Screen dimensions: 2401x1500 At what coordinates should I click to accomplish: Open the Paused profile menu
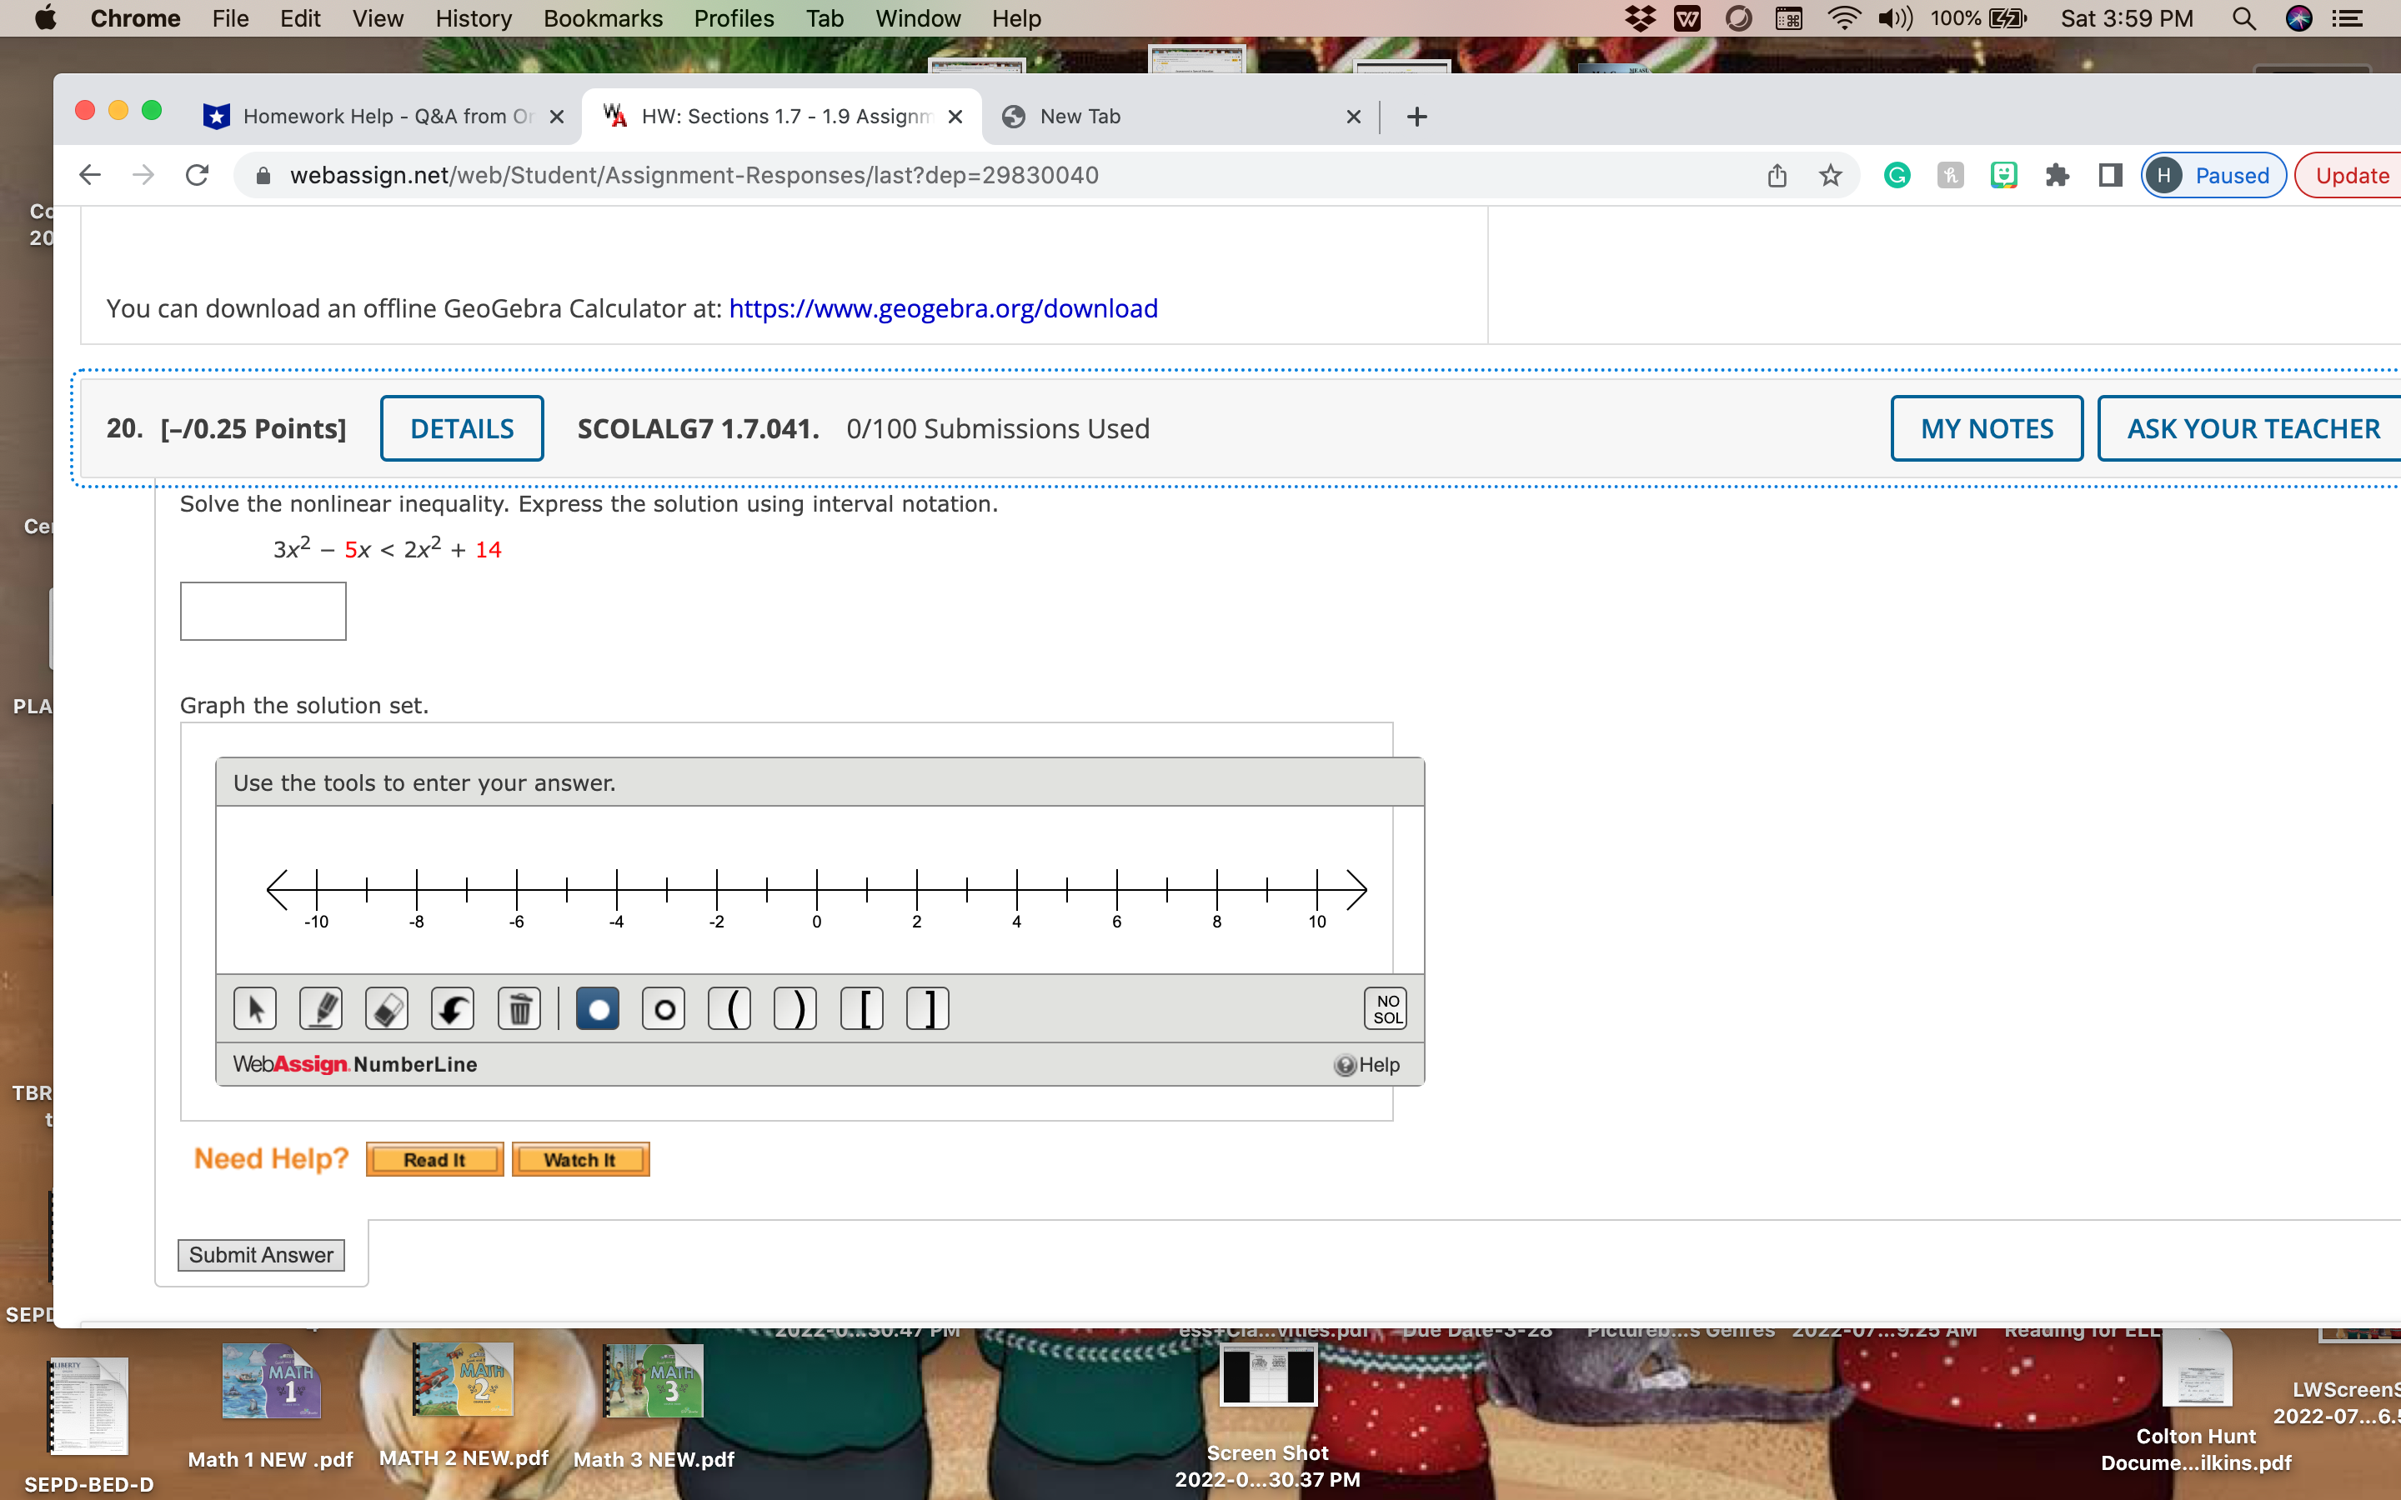pos(2213,175)
